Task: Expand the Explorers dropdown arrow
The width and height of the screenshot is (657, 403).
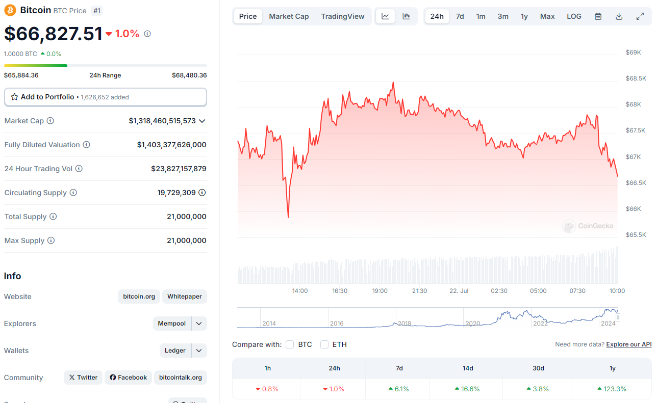Action: [199, 324]
